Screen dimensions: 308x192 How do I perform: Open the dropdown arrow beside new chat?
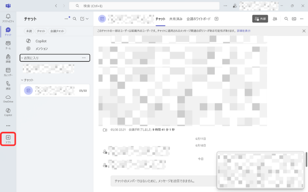tap(87, 19)
